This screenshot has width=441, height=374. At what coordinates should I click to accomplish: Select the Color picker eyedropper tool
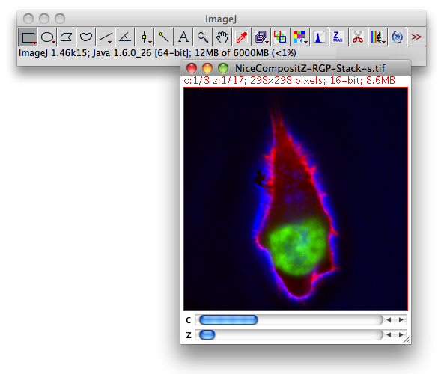tap(242, 37)
